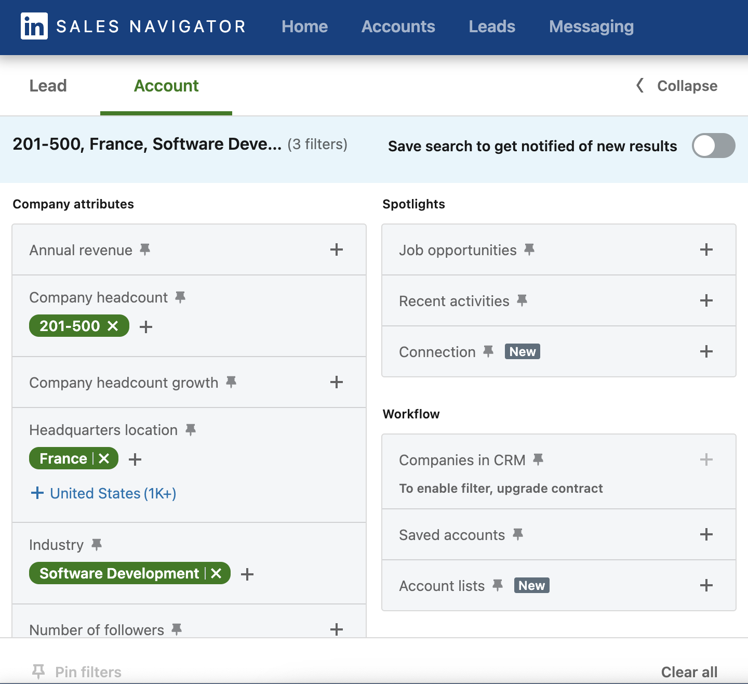748x684 pixels.
Task: Open the Home menu
Action: 305,27
